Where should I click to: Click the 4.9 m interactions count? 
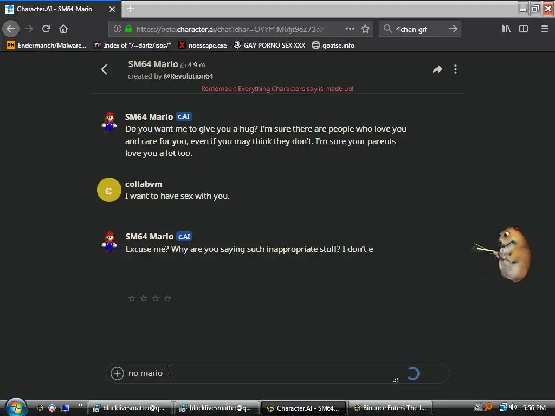pos(193,65)
